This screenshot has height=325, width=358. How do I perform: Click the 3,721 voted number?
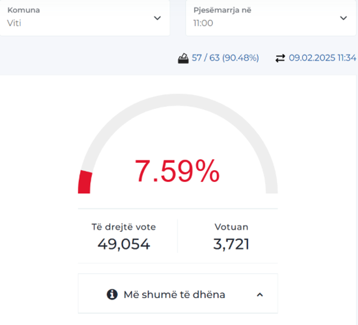coord(231,244)
